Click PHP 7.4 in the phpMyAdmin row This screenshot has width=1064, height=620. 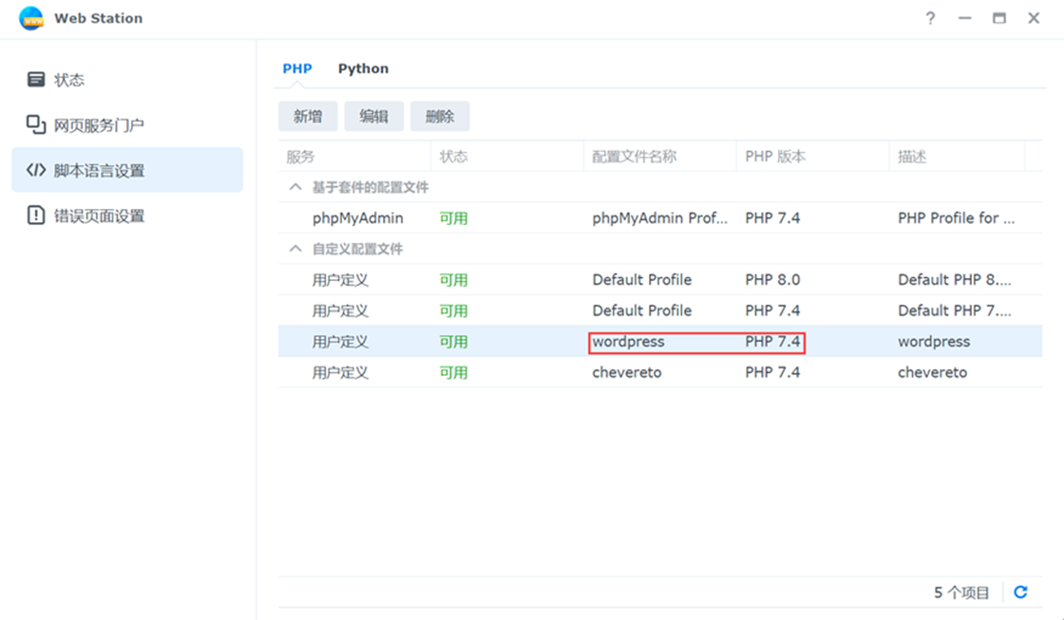pos(772,218)
